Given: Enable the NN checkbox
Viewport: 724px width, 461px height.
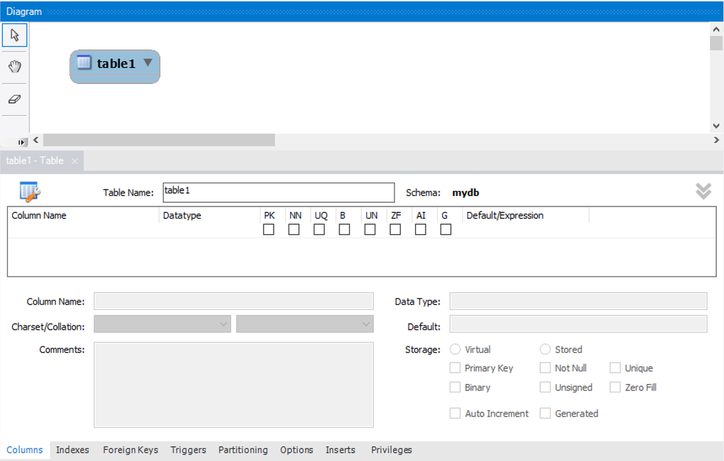Looking at the screenshot, I should tap(293, 229).
